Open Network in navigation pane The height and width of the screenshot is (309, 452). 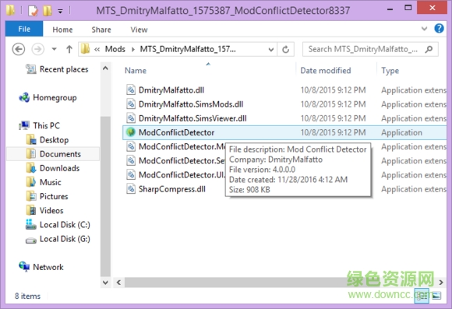point(48,267)
